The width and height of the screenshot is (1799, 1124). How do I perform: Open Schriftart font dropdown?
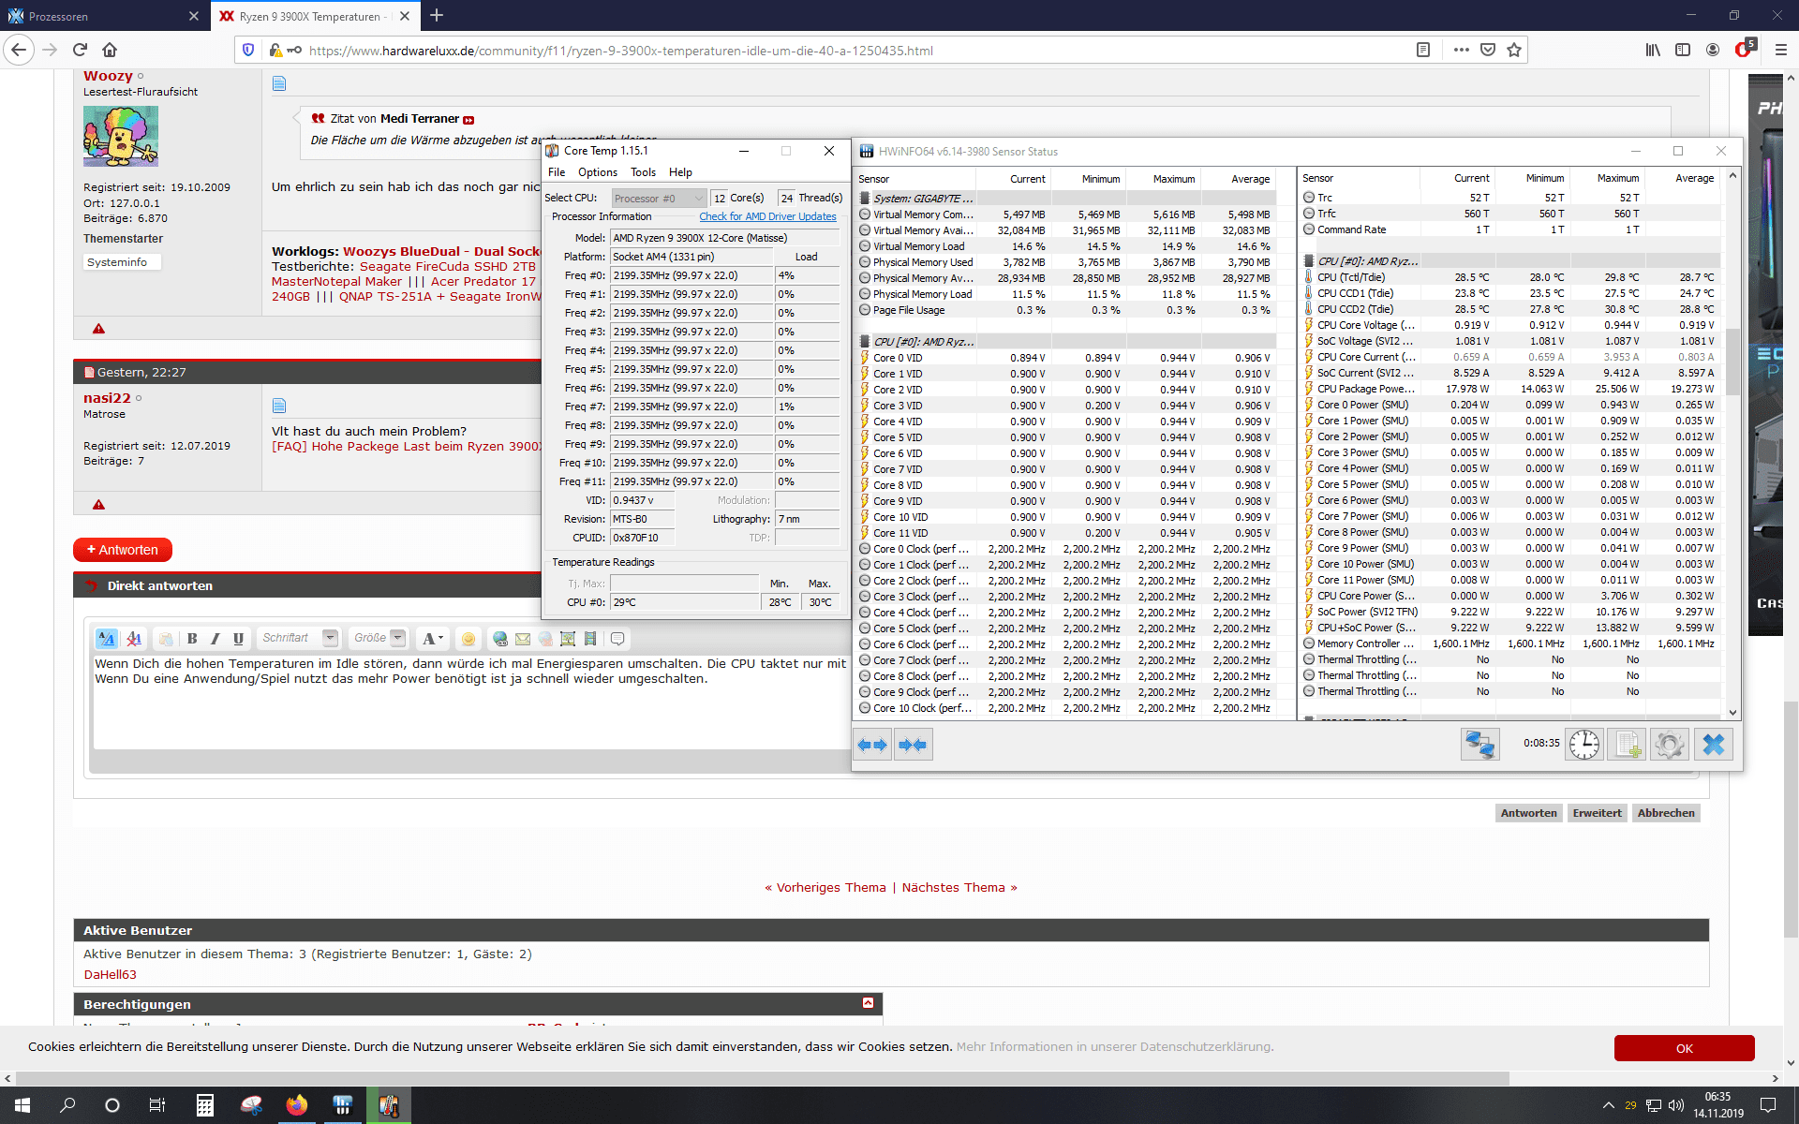pyautogui.click(x=299, y=638)
